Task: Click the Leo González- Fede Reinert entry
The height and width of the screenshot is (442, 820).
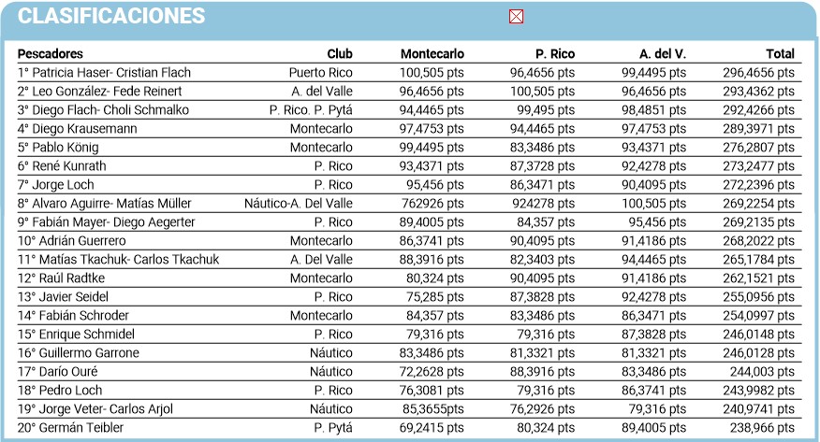Action: point(100,92)
